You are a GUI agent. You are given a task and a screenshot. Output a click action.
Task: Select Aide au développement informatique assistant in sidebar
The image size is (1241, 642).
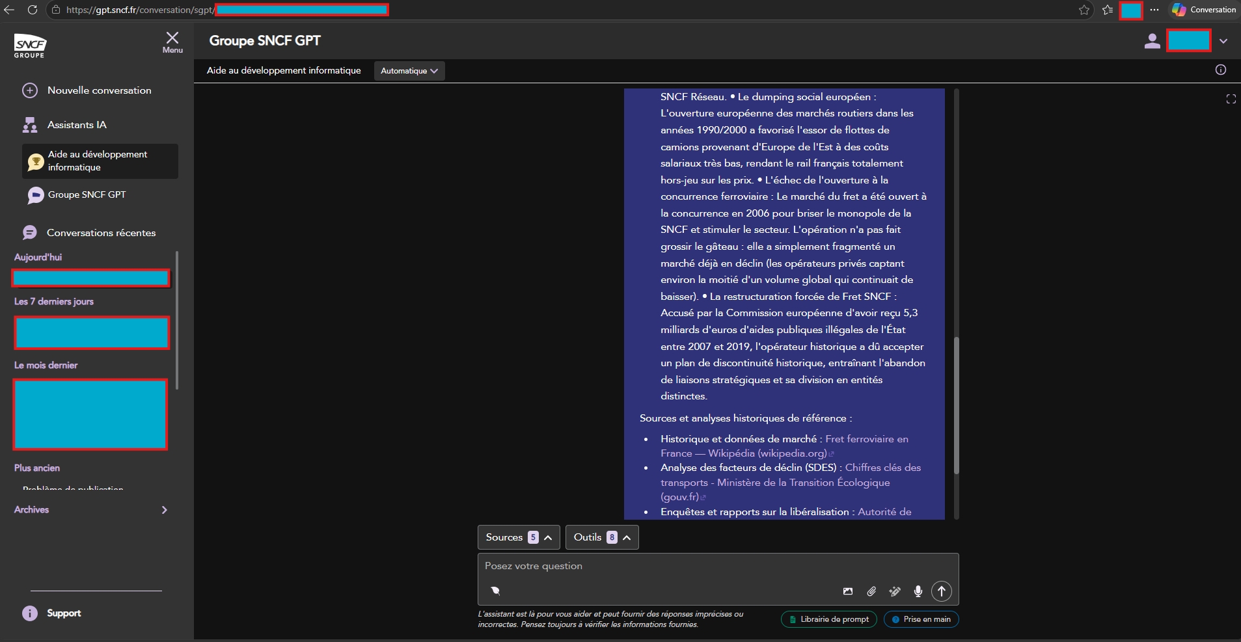point(100,161)
